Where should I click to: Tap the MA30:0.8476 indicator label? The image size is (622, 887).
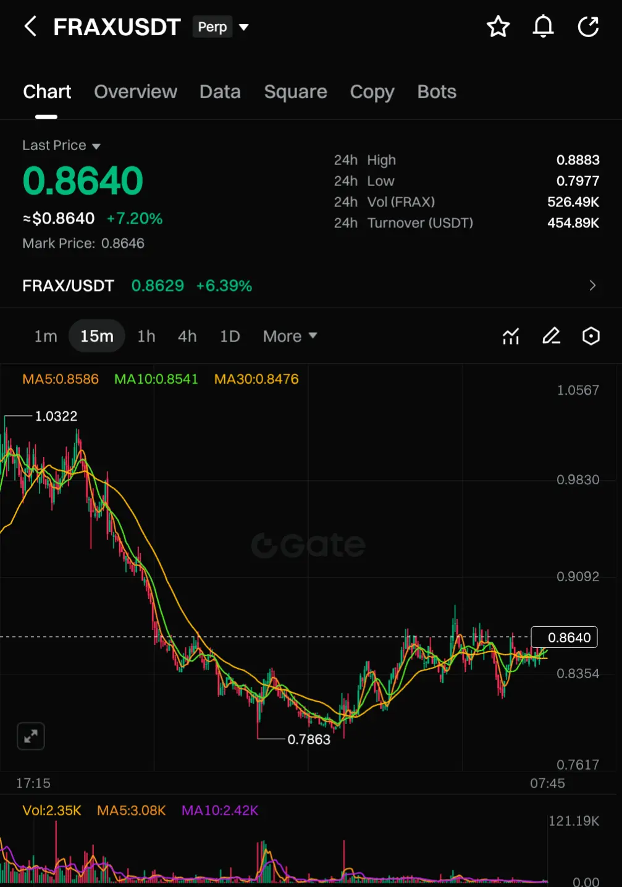pos(256,379)
